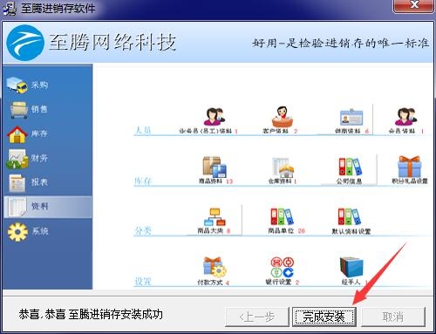The width and height of the screenshot is (436, 334).
Task: Open the 默认资料设置 default settings icon
Action: (350, 216)
